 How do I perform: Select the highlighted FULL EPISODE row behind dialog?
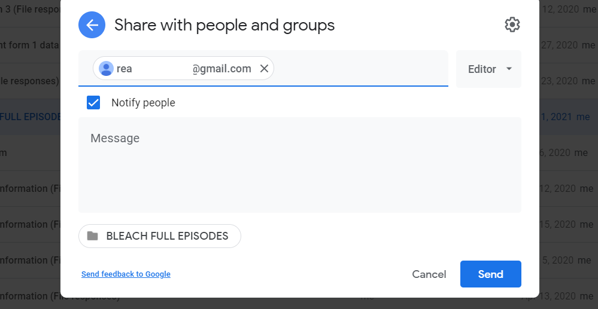(30, 117)
